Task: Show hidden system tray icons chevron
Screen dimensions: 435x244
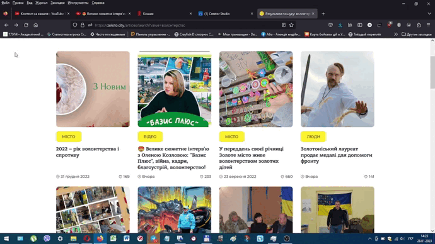Action: pyautogui.click(x=370, y=238)
